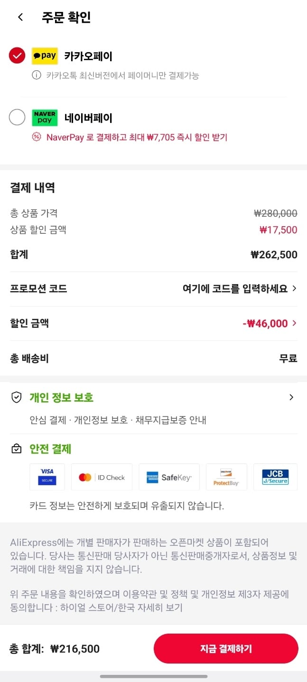Tap the Naver Pay logo icon
The width and height of the screenshot is (307, 682).
click(45, 118)
